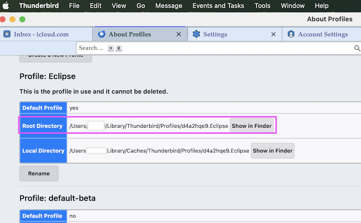Show Local Directory in Finder
Screen dimensions: 361x223
(x=273, y=151)
